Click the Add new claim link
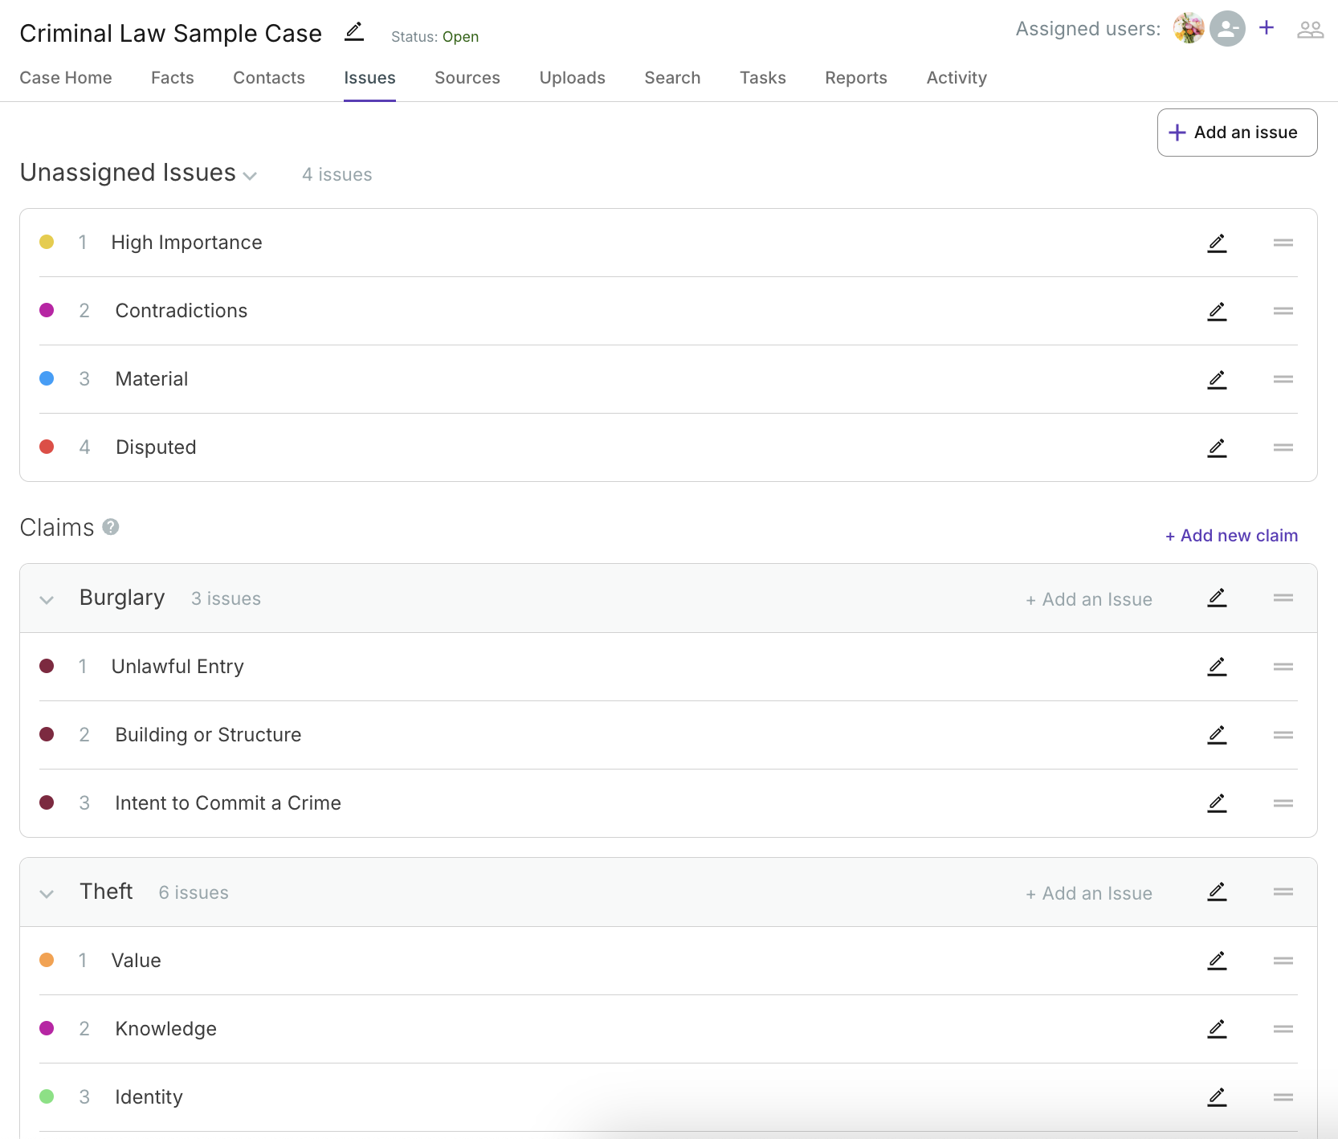This screenshot has height=1139, width=1338. click(x=1231, y=536)
